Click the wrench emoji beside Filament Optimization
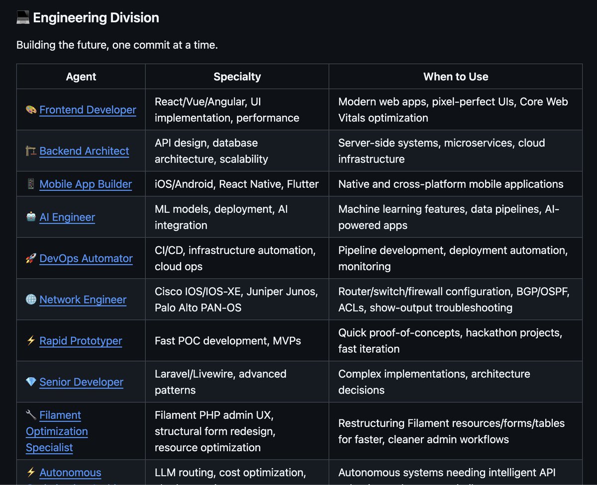The image size is (597, 485). point(31,415)
